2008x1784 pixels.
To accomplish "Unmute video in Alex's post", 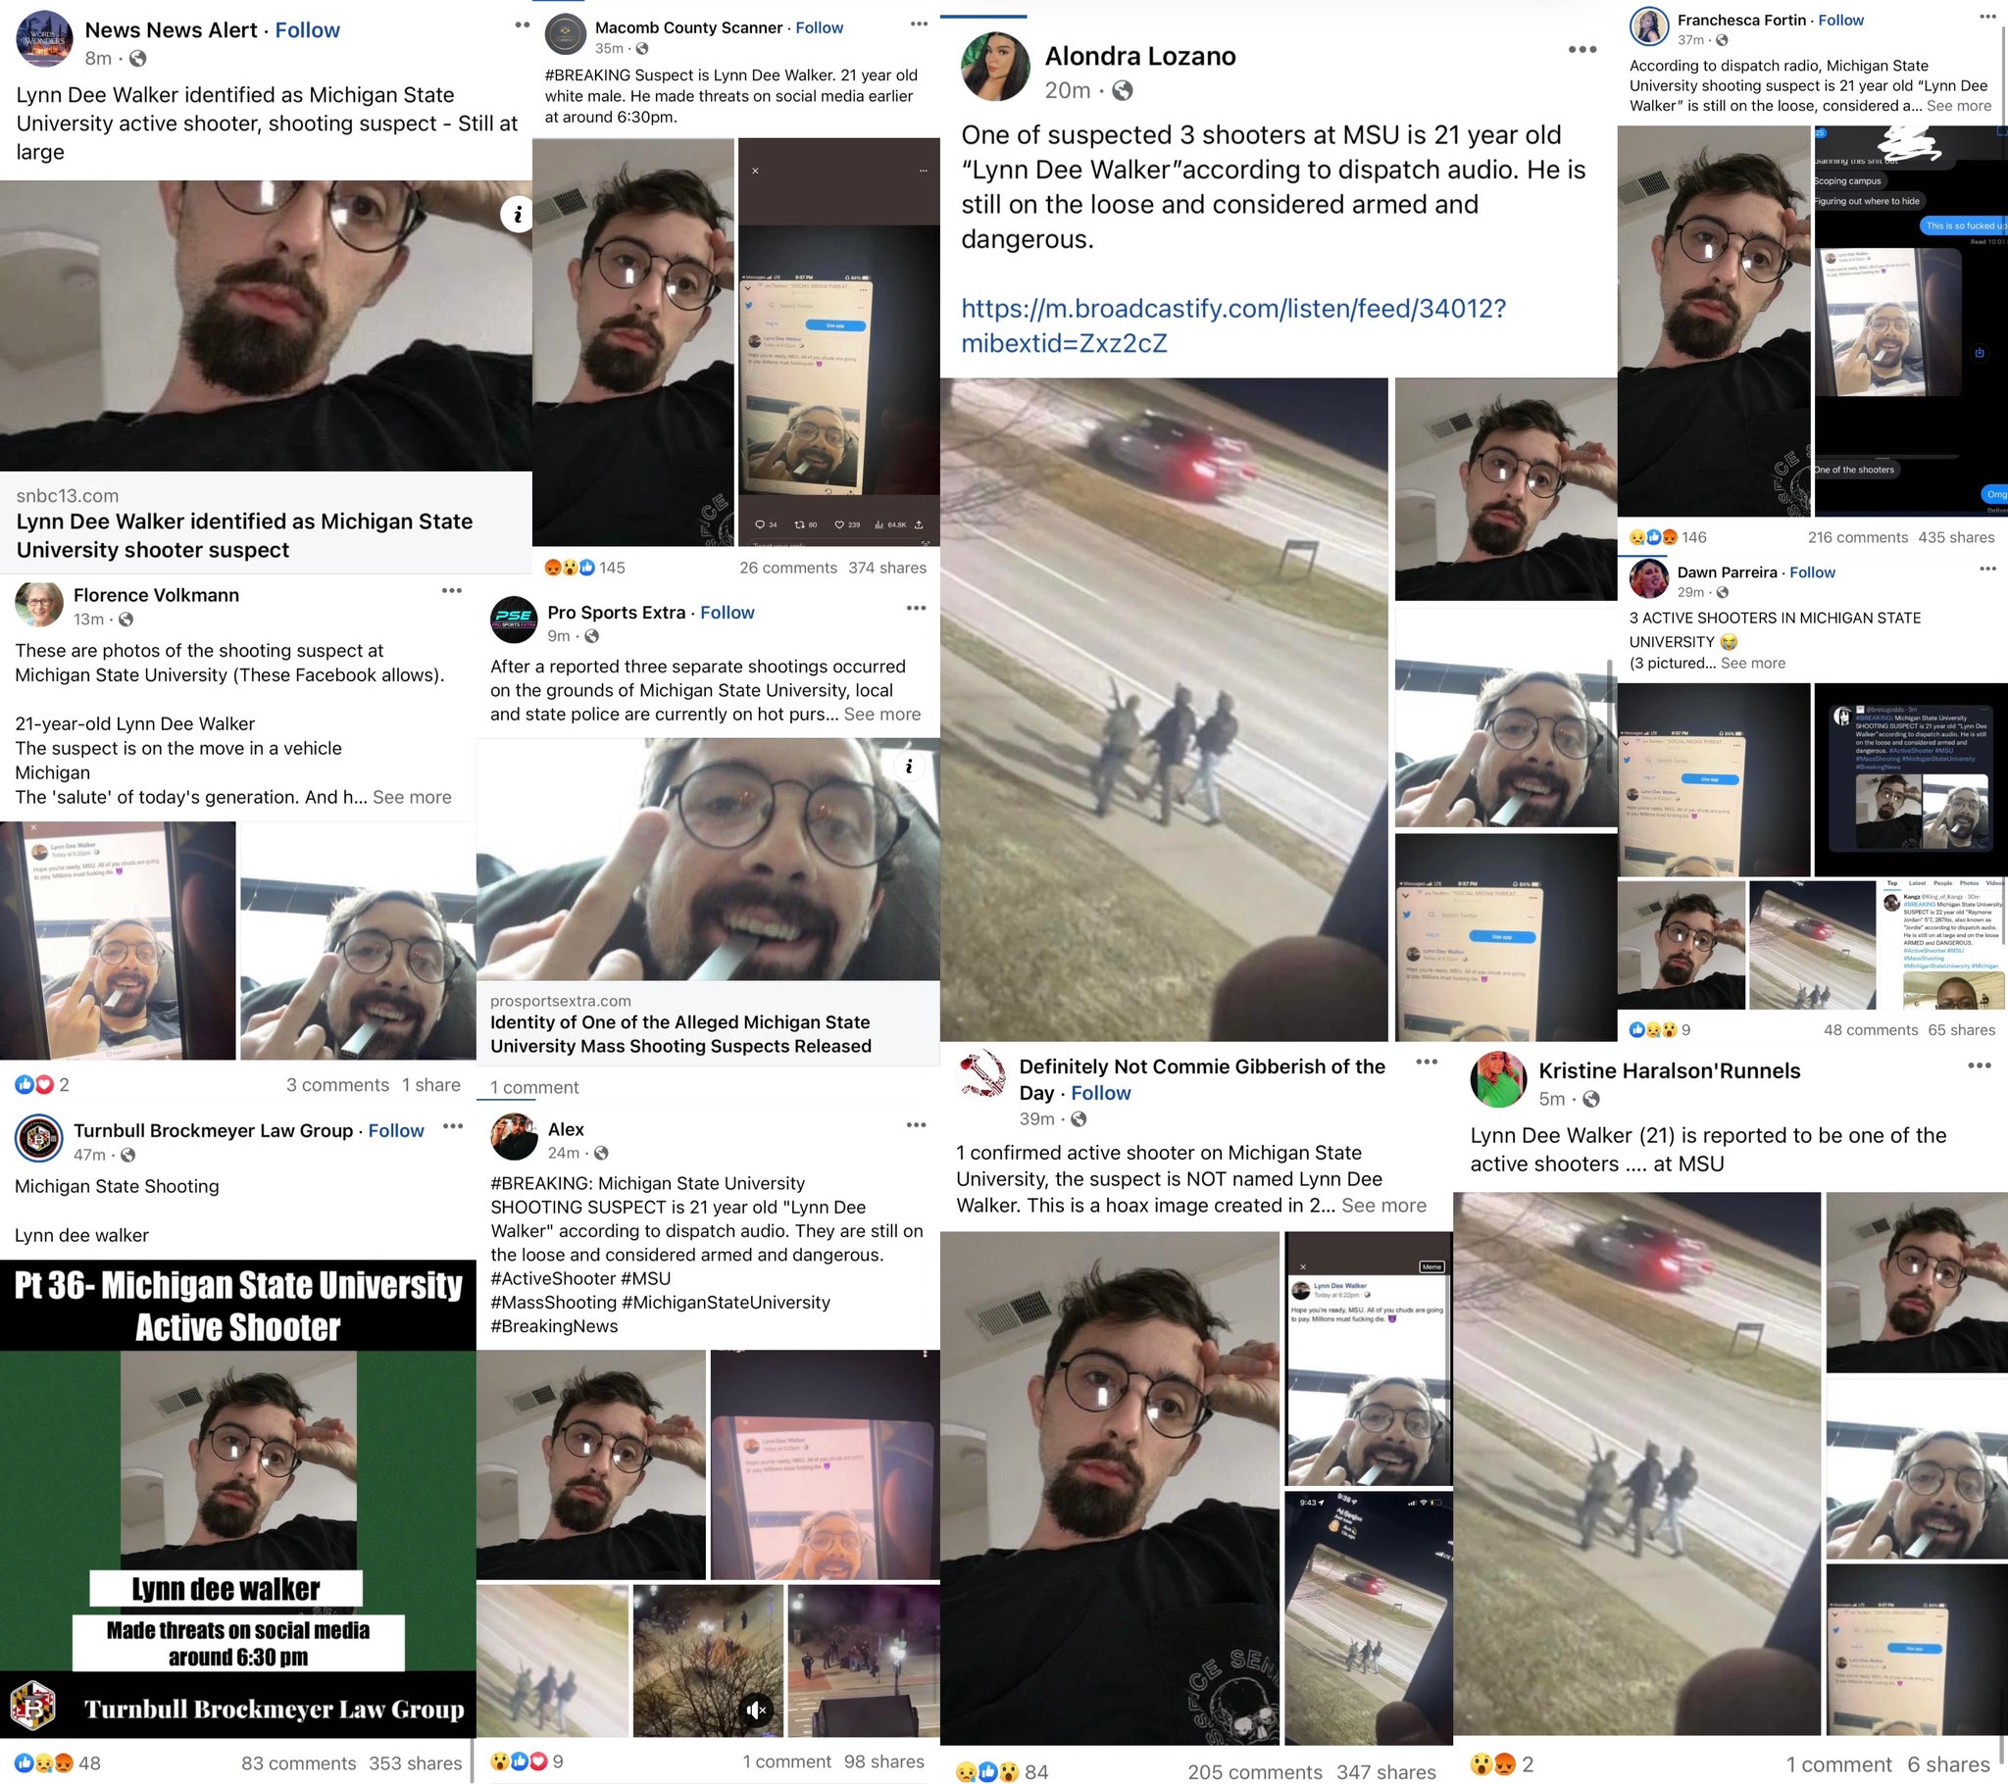I will (755, 1710).
